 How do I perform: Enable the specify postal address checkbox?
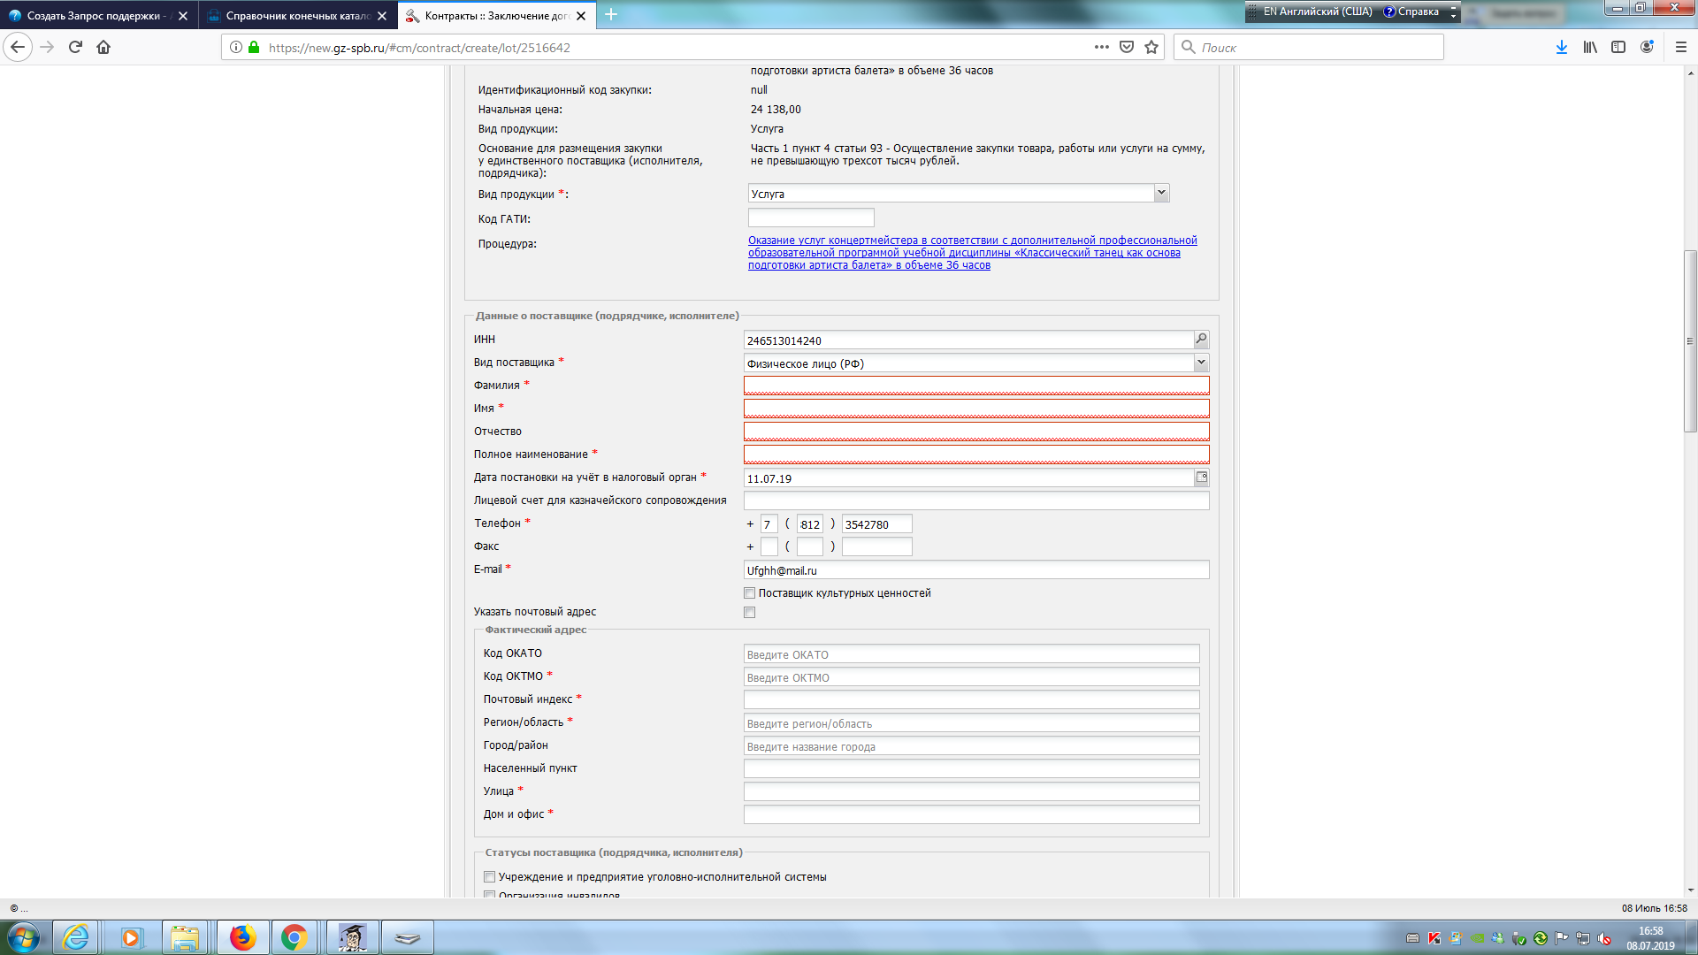point(750,613)
